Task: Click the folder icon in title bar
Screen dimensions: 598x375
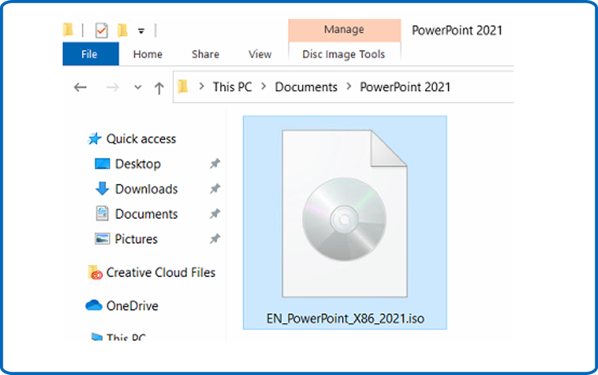Action: pyautogui.click(x=68, y=29)
